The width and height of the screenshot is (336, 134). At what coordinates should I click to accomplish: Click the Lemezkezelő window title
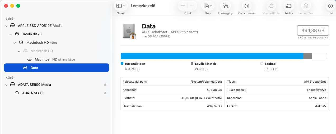(x=143, y=6)
